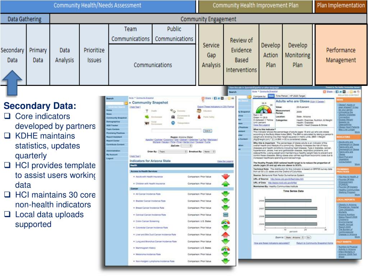The width and height of the screenshot is (368, 276).
Task: Click the Facebook icon in the obesity indicator window
Action: pyautogui.click(x=337, y=92)
